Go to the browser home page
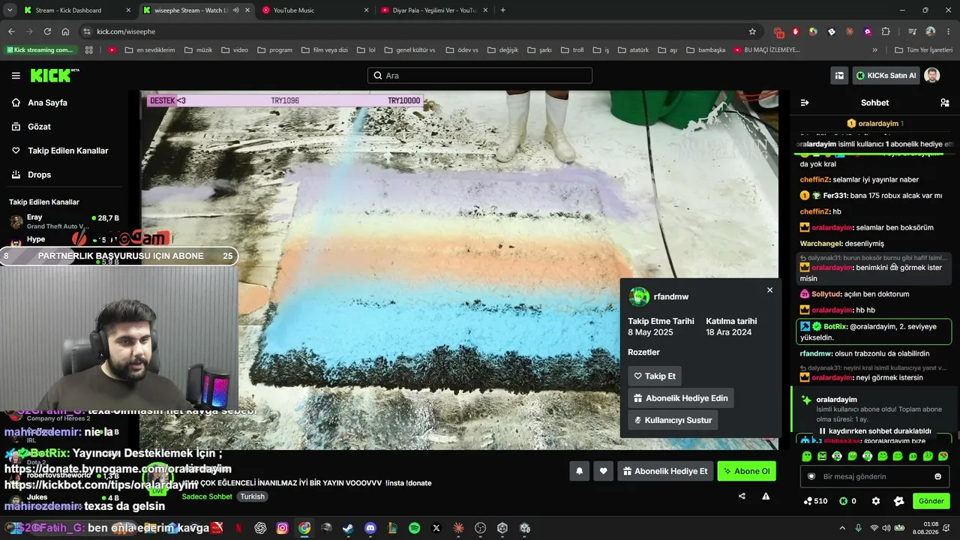 pos(65,31)
